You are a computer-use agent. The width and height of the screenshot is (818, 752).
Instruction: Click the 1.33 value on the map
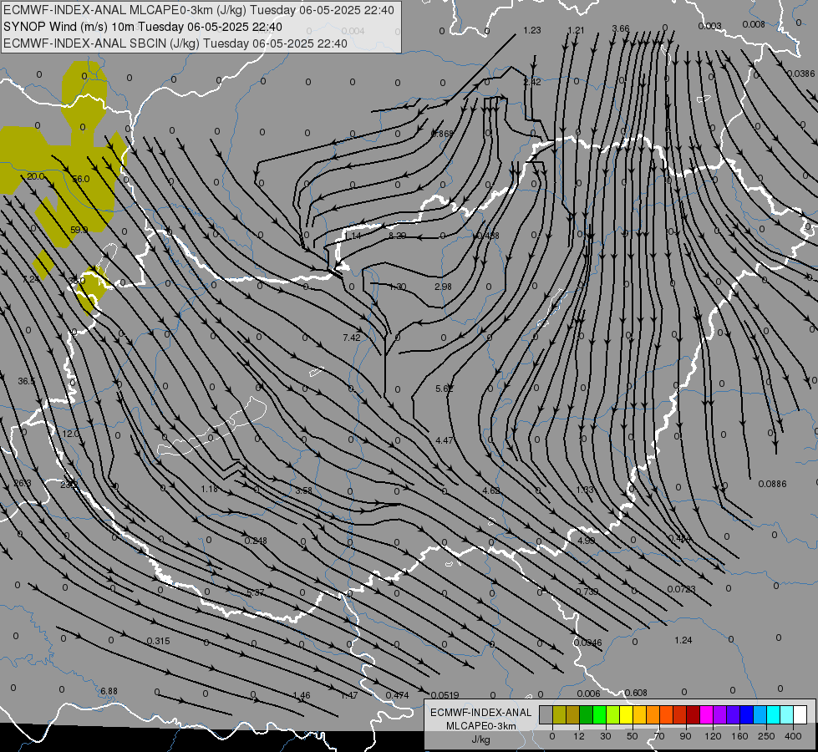click(585, 490)
